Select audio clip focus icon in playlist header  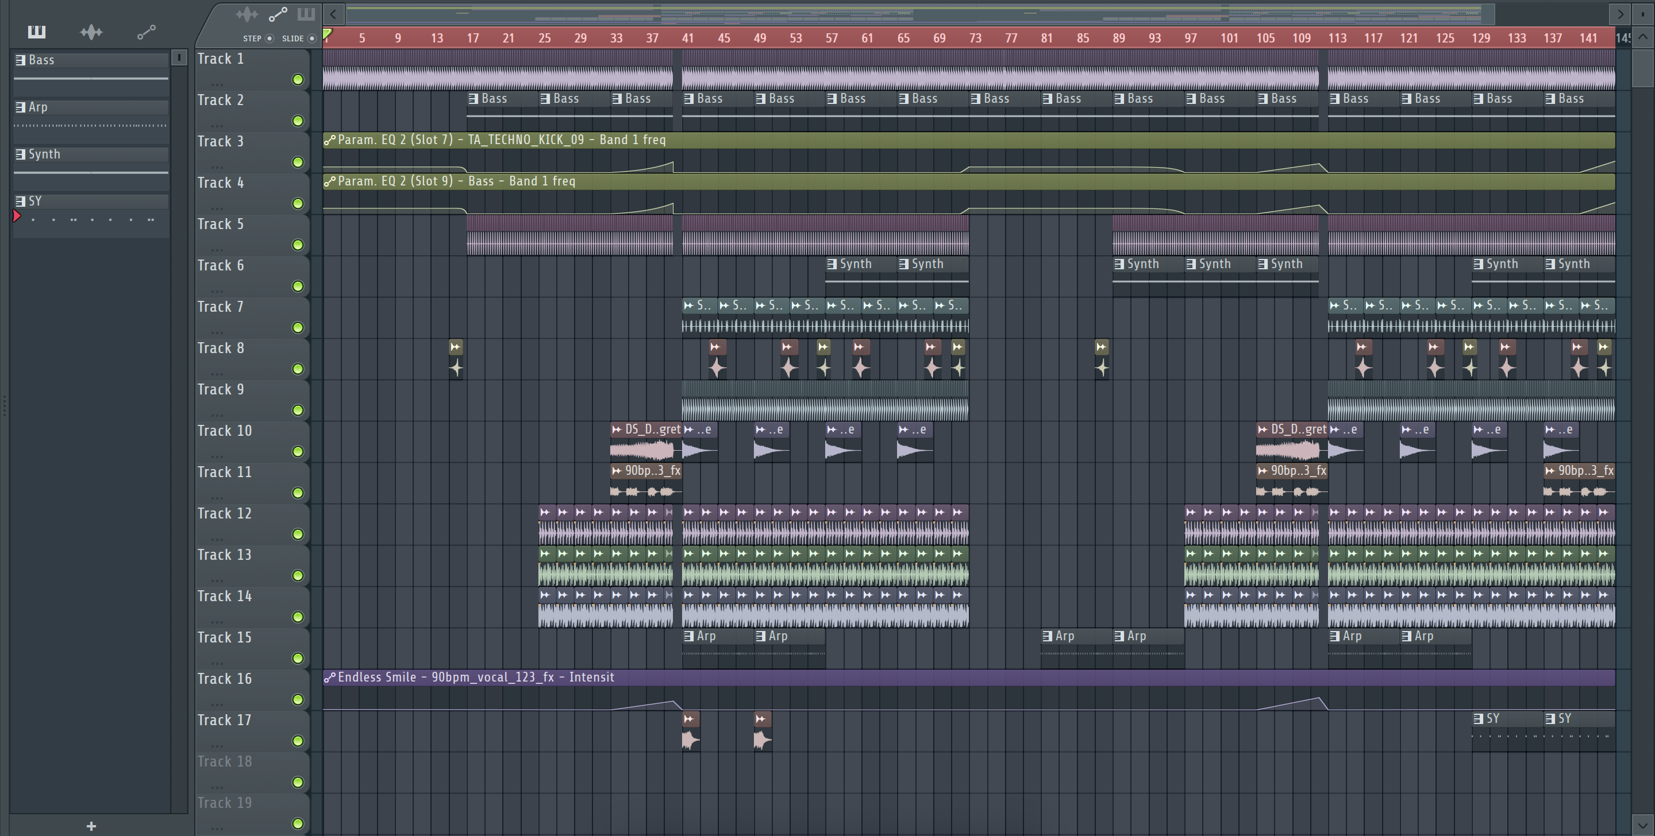[x=247, y=14]
